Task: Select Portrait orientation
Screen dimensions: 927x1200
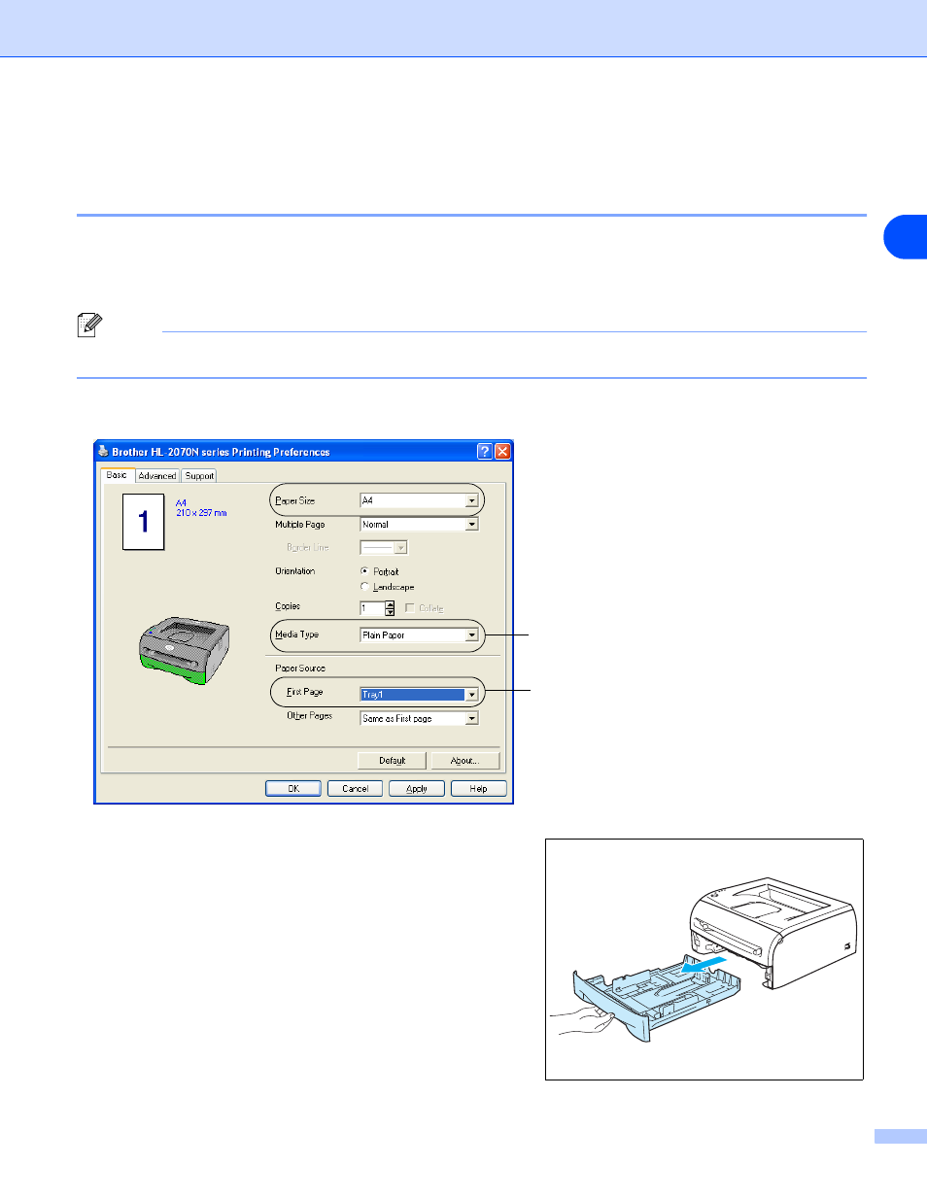Action: [364, 571]
